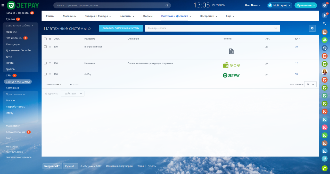Image resolution: width=330 pixels, height=174 pixels.
Task: Open payment system ID 70 link
Action: [296, 74]
